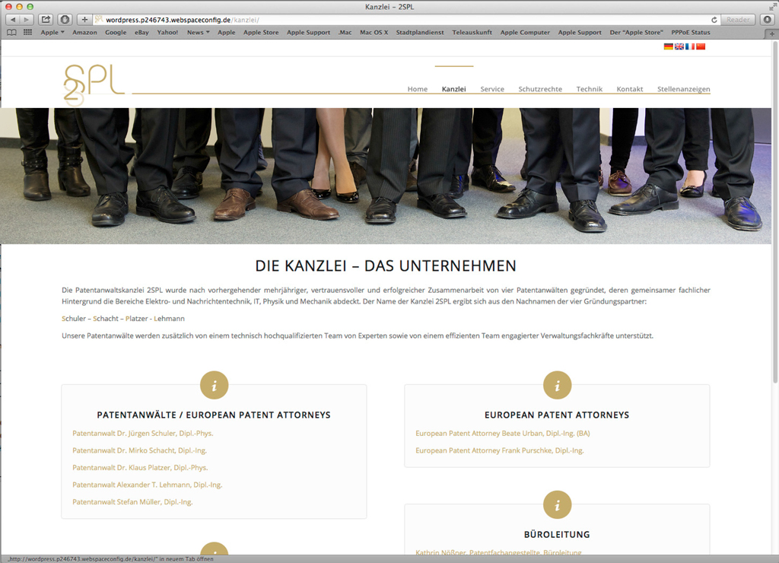The width and height of the screenshot is (779, 563).
Task: Switch to English UK flag
Action: click(x=679, y=46)
